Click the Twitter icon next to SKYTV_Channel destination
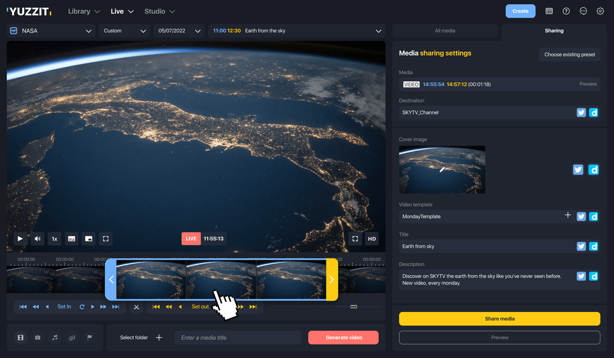 pyautogui.click(x=581, y=112)
